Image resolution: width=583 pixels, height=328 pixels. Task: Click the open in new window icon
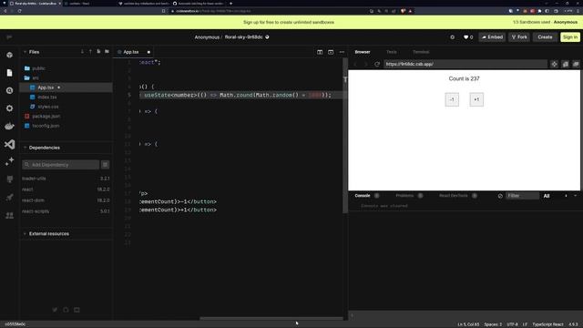point(565,64)
